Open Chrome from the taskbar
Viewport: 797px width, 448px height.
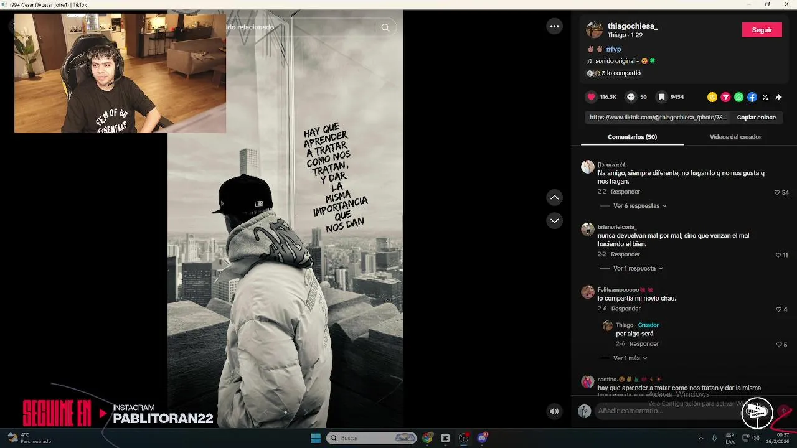(427, 438)
